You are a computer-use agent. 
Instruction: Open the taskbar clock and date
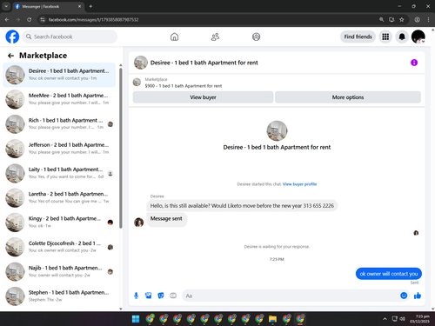(x=419, y=319)
